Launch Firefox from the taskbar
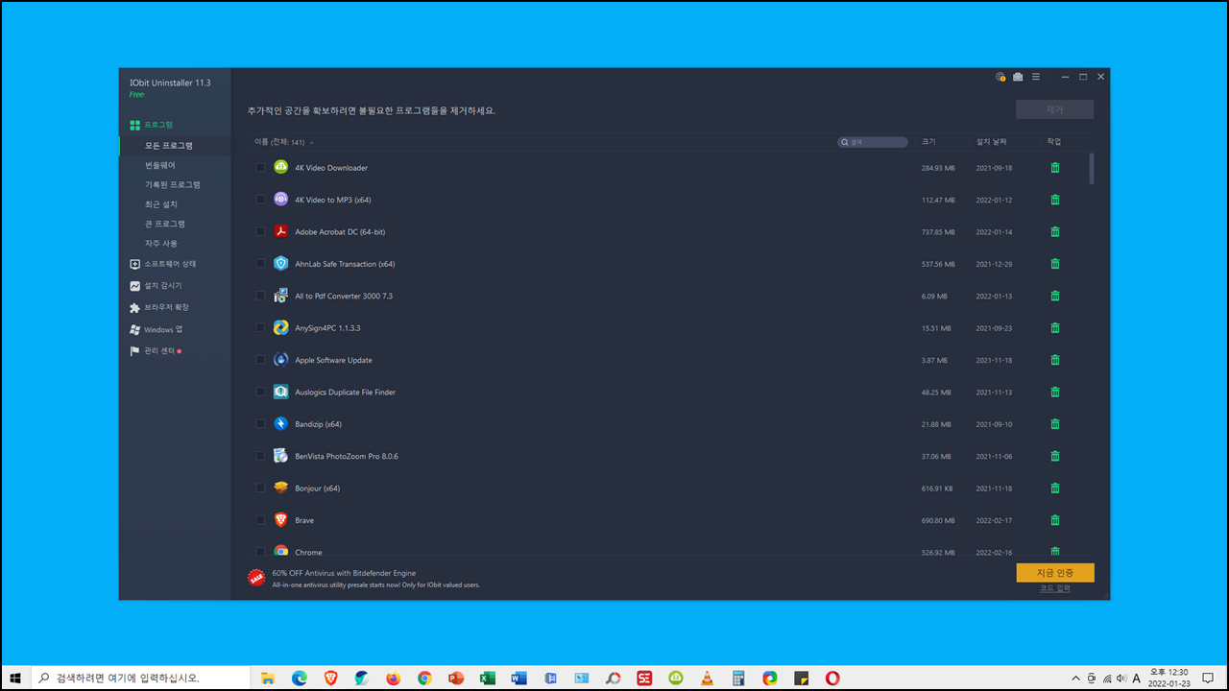Screen dimensions: 1229x691 [394, 678]
